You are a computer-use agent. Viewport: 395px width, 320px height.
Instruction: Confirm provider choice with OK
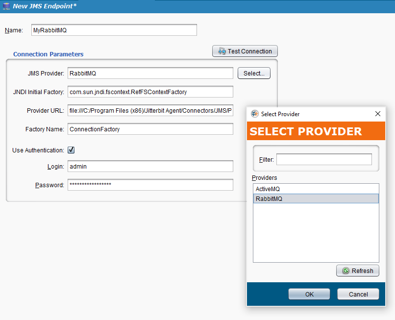pos(309,294)
